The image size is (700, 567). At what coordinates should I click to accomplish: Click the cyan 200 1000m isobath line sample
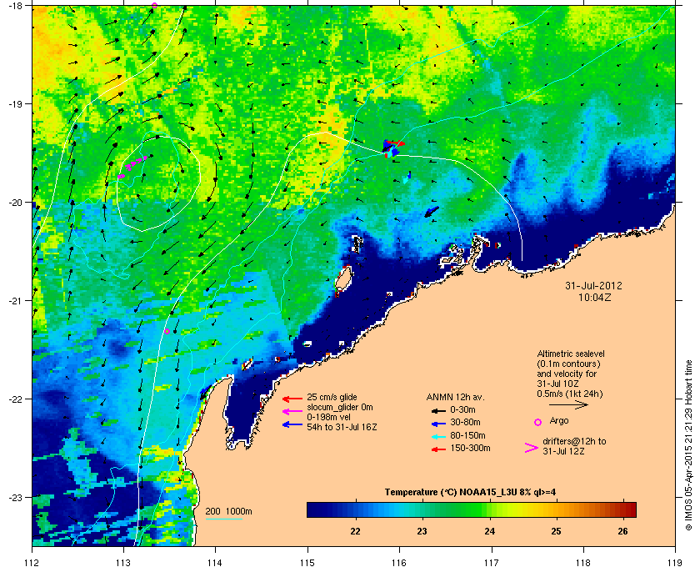(x=223, y=519)
